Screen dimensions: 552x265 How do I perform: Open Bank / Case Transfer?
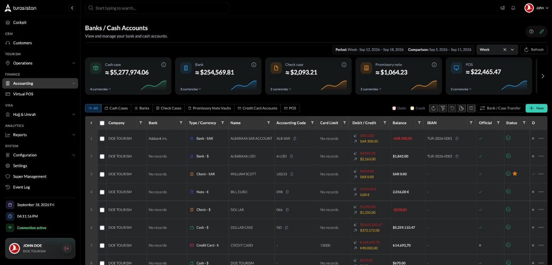click(x=500, y=108)
